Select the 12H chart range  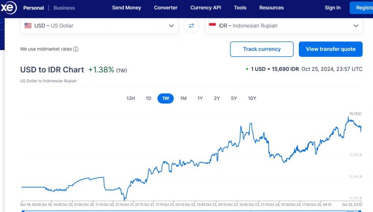(130, 98)
